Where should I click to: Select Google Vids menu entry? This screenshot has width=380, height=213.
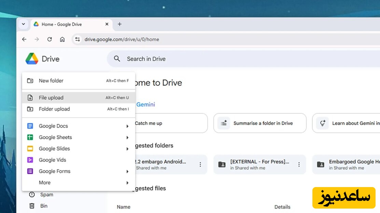pyautogui.click(x=52, y=160)
